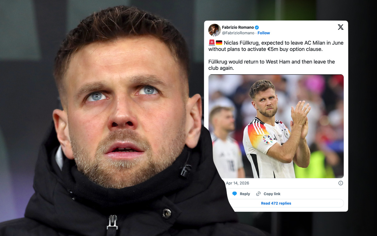
Task: Open Fabrizio Romano's profile avatar
Action: 214,30
